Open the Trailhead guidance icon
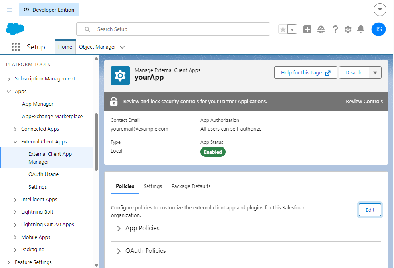Screen dimensions: 394x268 tap(321, 29)
